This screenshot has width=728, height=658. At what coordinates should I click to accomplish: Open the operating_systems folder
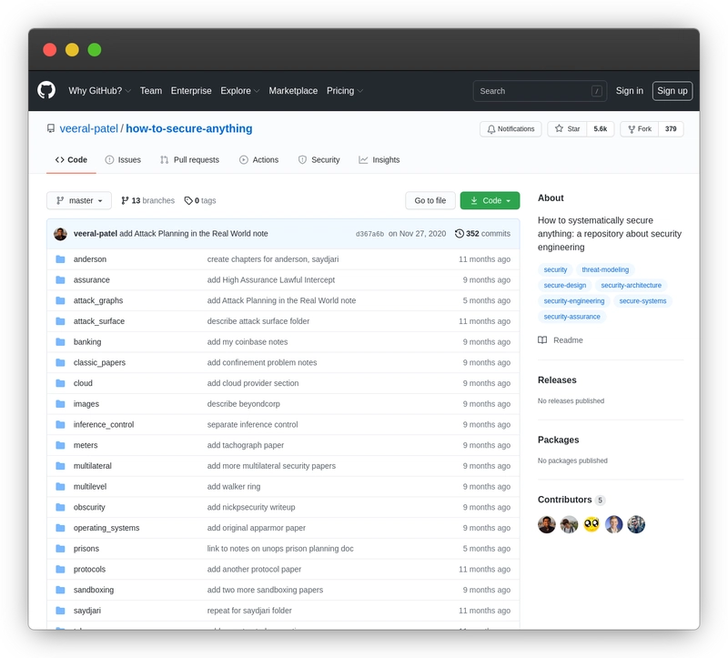tap(106, 528)
